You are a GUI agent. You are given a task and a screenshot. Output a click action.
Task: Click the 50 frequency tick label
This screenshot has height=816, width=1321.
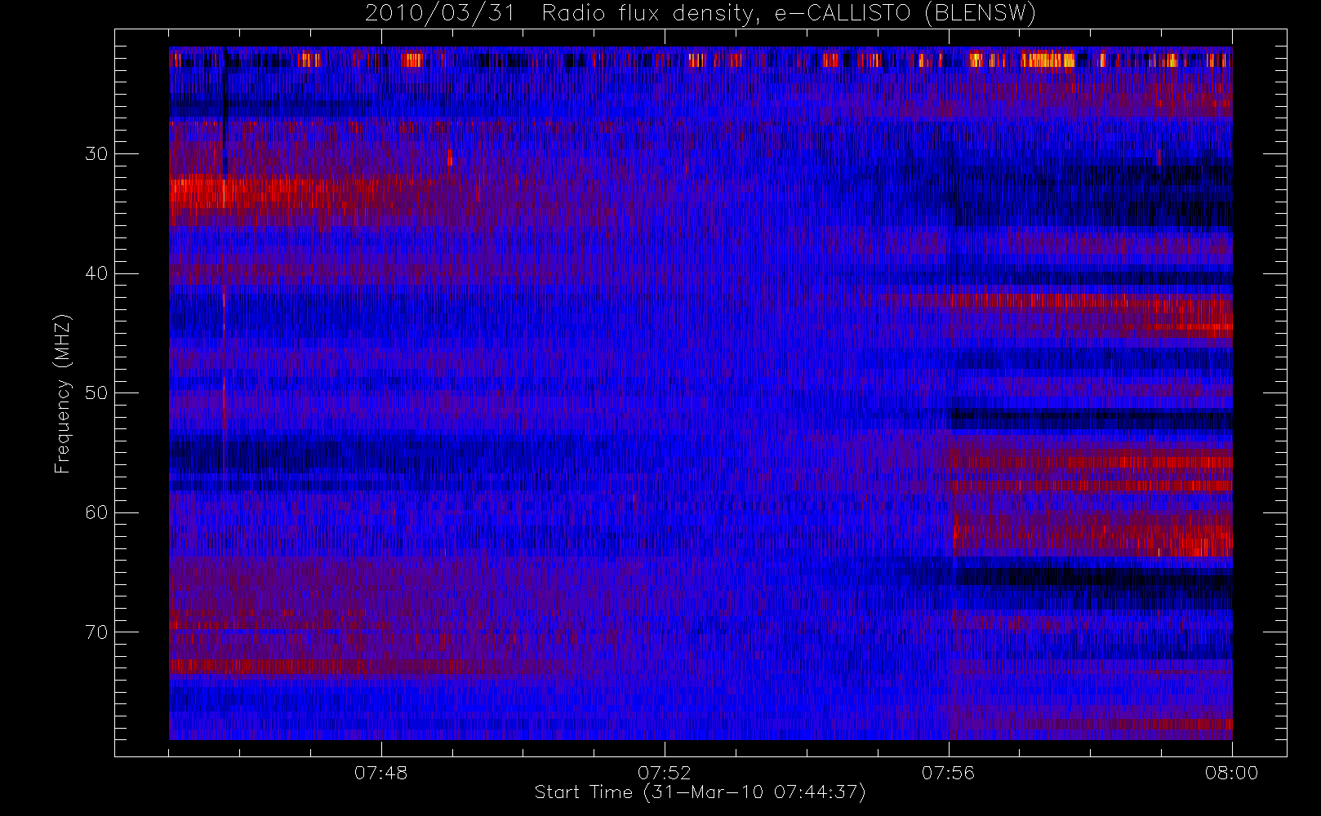96,392
